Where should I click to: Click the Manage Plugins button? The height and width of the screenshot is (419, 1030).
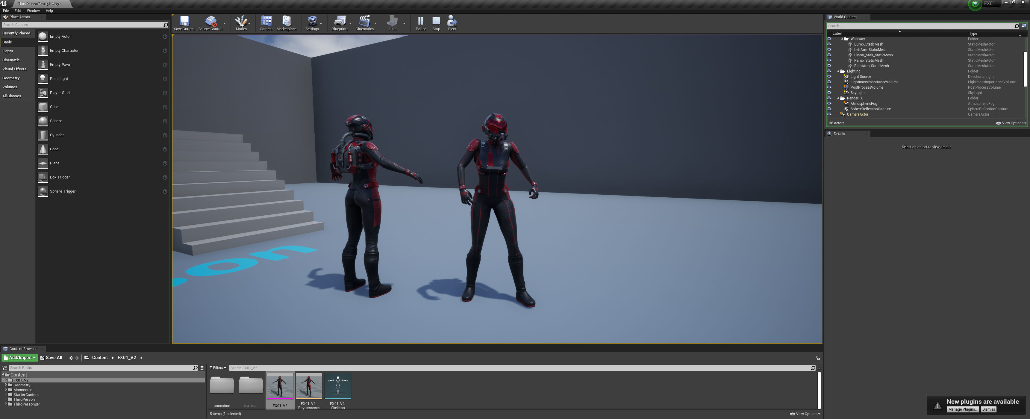pos(962,409)
